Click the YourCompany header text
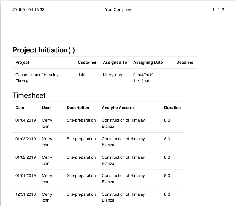Screen dimensions: 236x206 pos(118,9)
